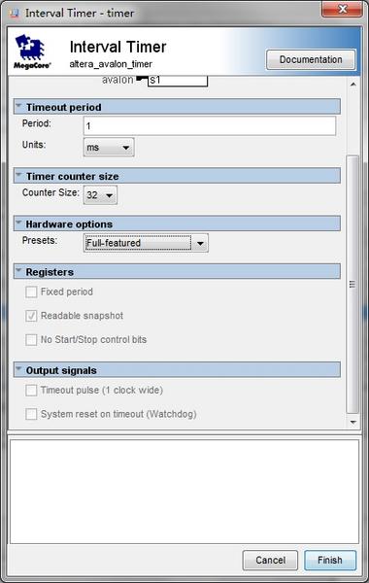
Task: Click the Finish button
Action: coord(330,560)
